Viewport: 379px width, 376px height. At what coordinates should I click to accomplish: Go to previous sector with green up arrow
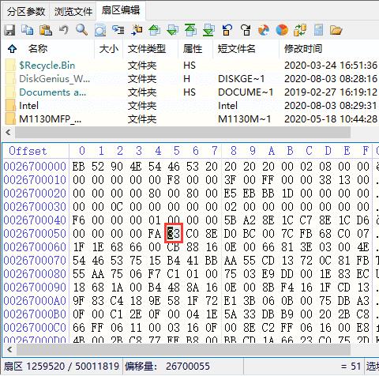point(154,30)
